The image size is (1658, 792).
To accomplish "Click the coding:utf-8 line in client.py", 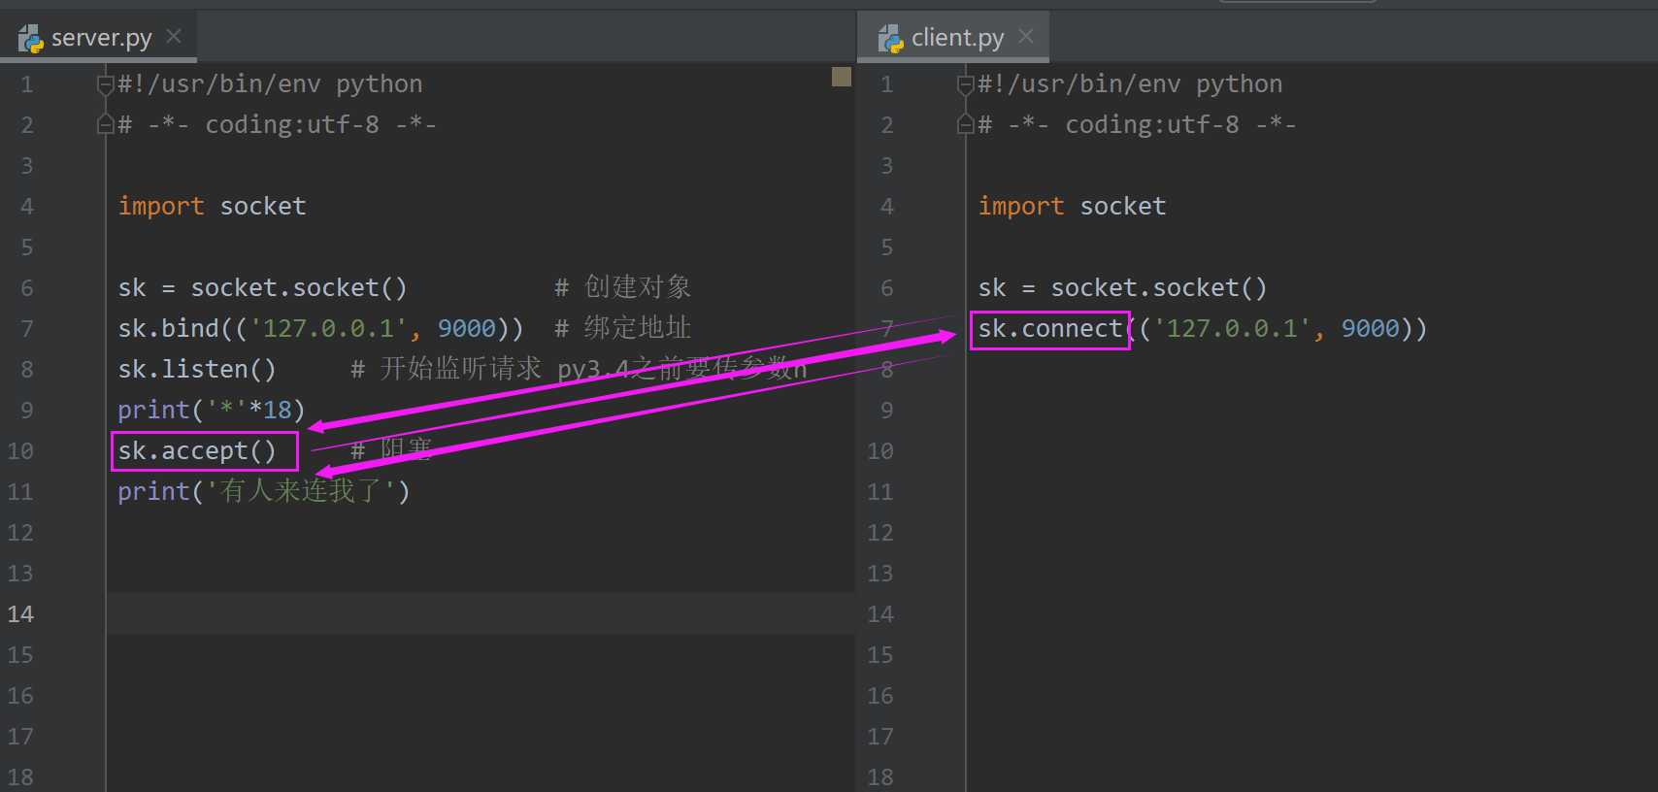I will (1137, 124).
